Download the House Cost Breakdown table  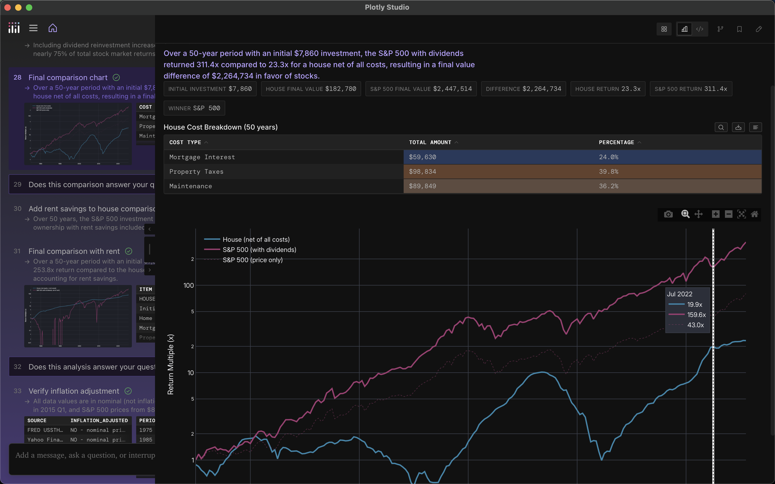pyautogui.click(x=738, y=127)
